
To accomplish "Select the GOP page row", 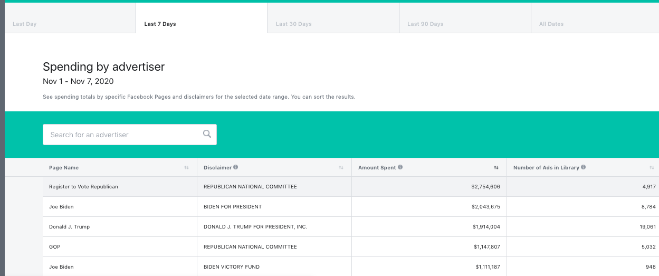I will click(x=55, y=247).
